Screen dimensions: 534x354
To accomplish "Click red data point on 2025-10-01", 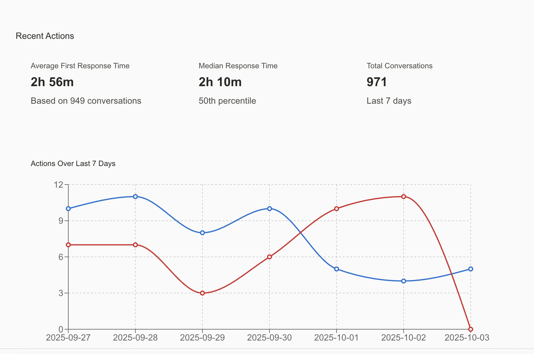I will pyautogui.click(x=337, y=209).
